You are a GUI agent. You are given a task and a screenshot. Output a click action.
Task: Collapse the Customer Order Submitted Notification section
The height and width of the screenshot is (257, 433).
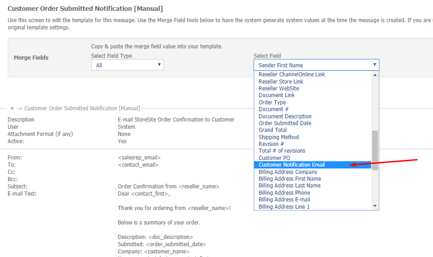click(x=12, y=108)
